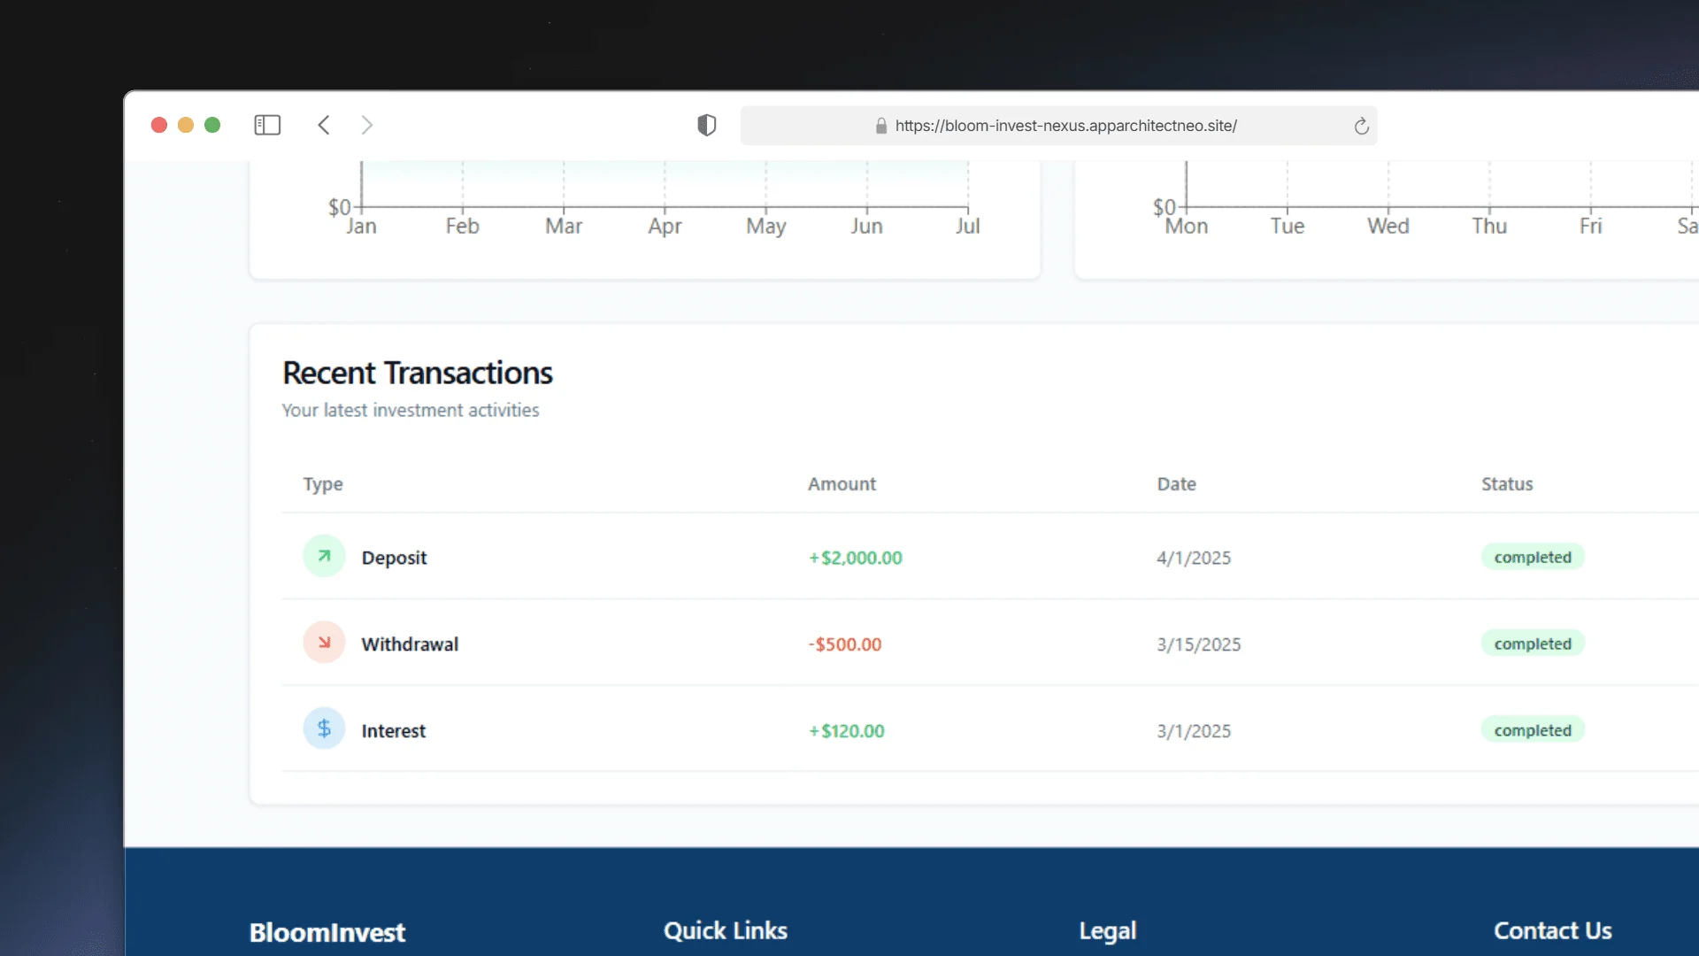Image resolution: width=1699 pixels, height=956 pixels.
Task: Click the Amount column header
Action: [841, 484]
